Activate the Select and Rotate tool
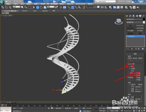Viewport: 146px width, 112px height. (x=41, y=7)
